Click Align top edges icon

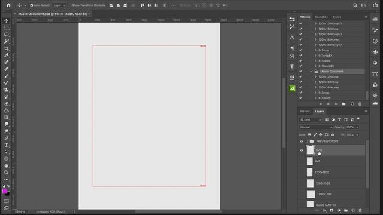pos(142,5)
